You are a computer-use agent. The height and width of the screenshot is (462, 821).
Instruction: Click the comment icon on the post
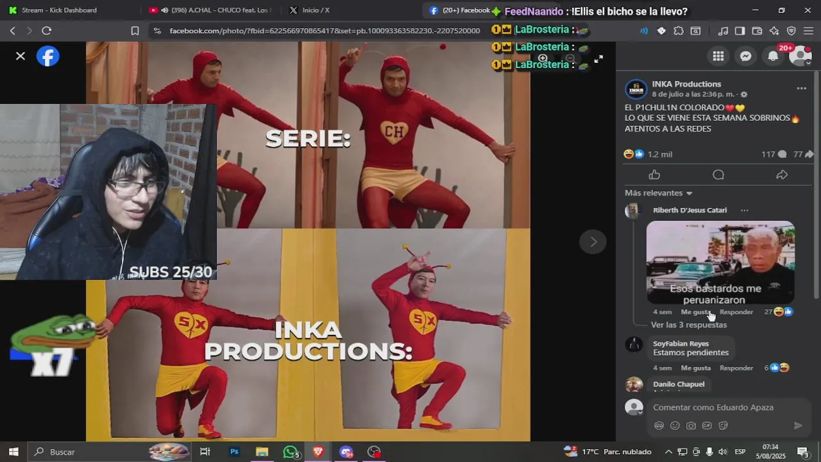(718, 175)
